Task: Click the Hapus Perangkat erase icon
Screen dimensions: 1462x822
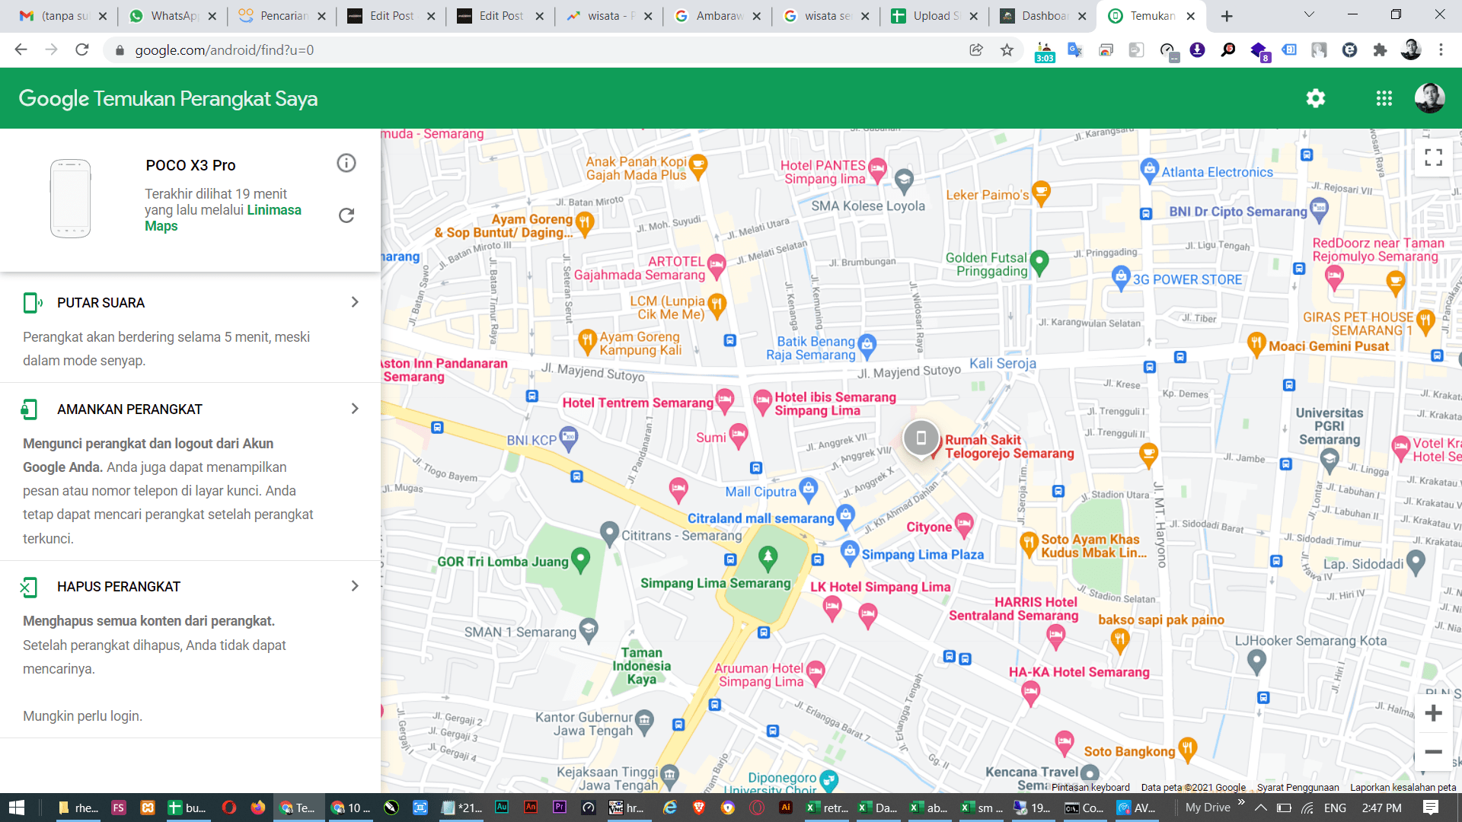Action: 29,587
